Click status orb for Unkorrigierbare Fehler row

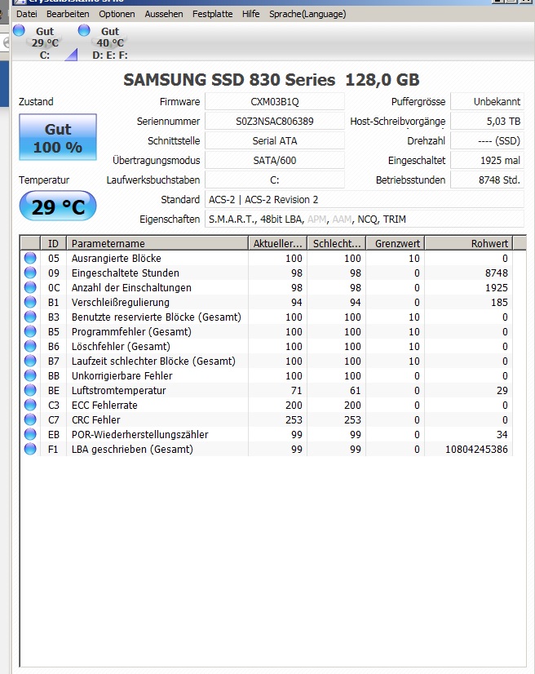[30, 375]
